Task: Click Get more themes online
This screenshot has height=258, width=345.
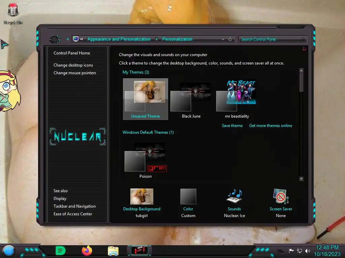Action: [x=271, y=126]
